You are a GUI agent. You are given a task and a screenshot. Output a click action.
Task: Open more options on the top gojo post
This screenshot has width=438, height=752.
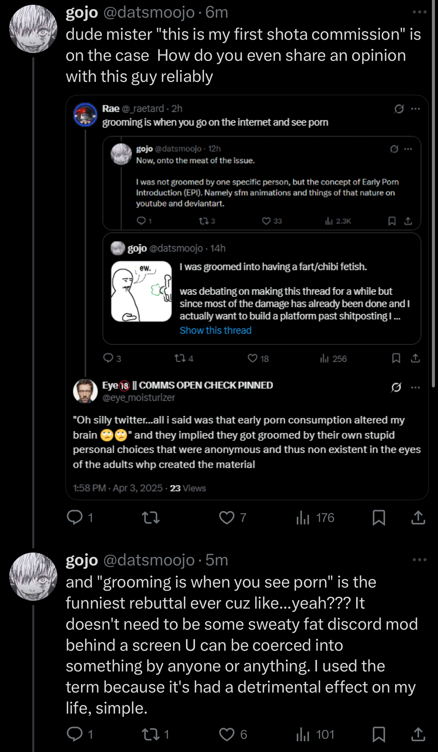[419, 12]
